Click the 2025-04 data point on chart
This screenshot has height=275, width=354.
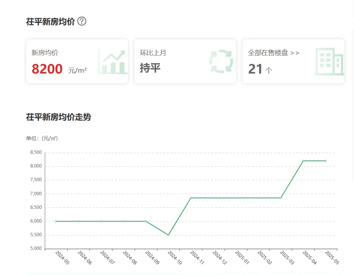[303, 161]
